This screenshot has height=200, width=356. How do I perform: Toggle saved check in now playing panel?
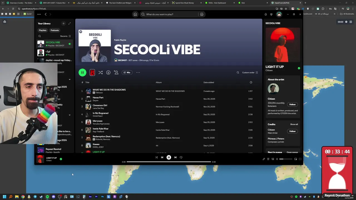pos(299,68)
